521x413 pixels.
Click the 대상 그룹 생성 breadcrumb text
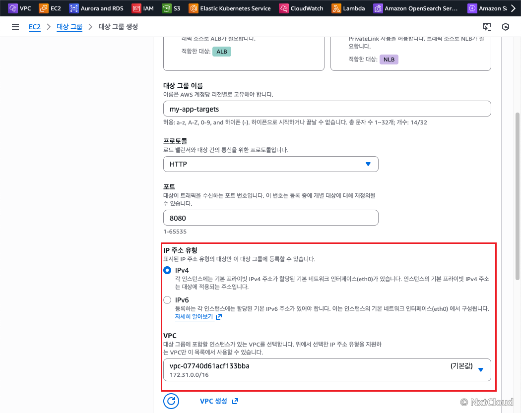coord(118,27)
